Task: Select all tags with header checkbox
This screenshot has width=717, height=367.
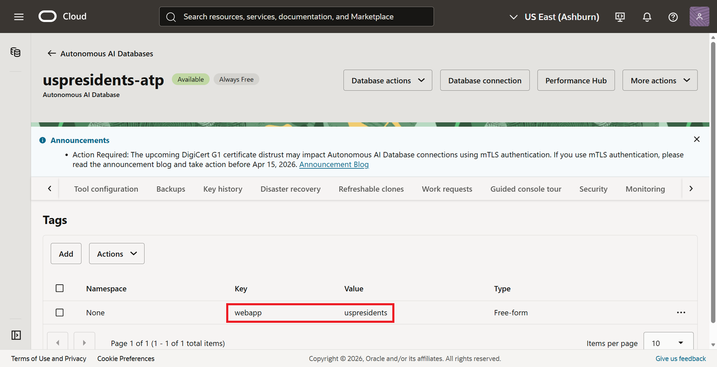Action: 60,288
